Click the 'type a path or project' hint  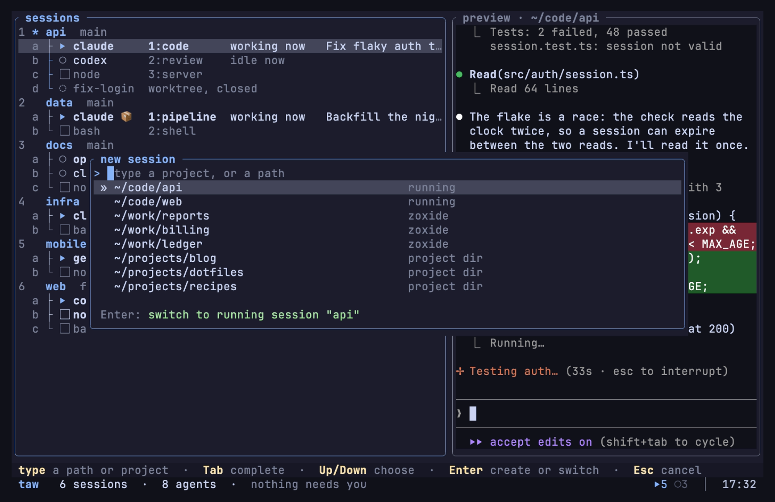coord(93,470)
